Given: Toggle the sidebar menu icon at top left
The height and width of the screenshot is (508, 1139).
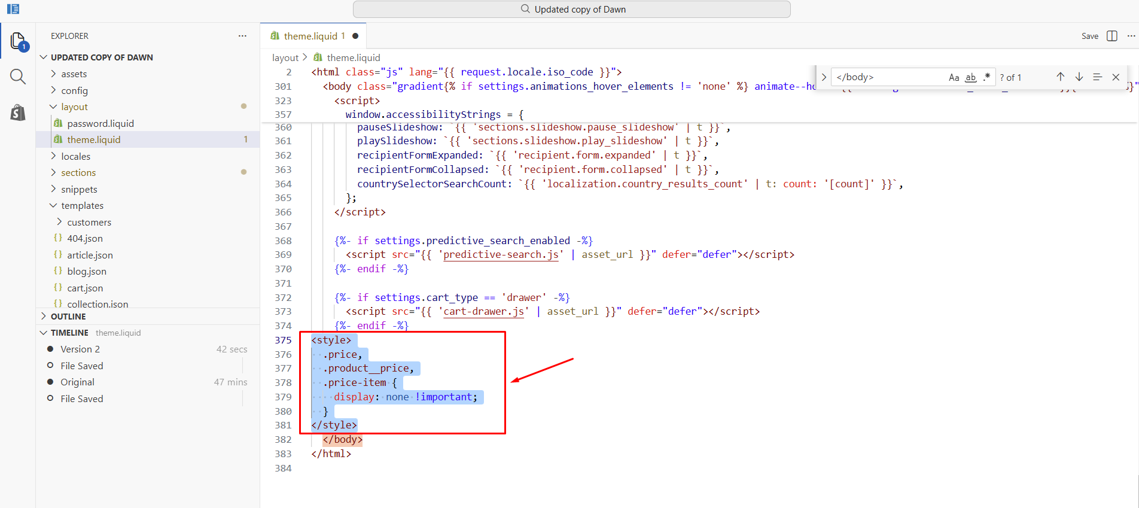Looking at the screenshot, I should pos(13,9).
